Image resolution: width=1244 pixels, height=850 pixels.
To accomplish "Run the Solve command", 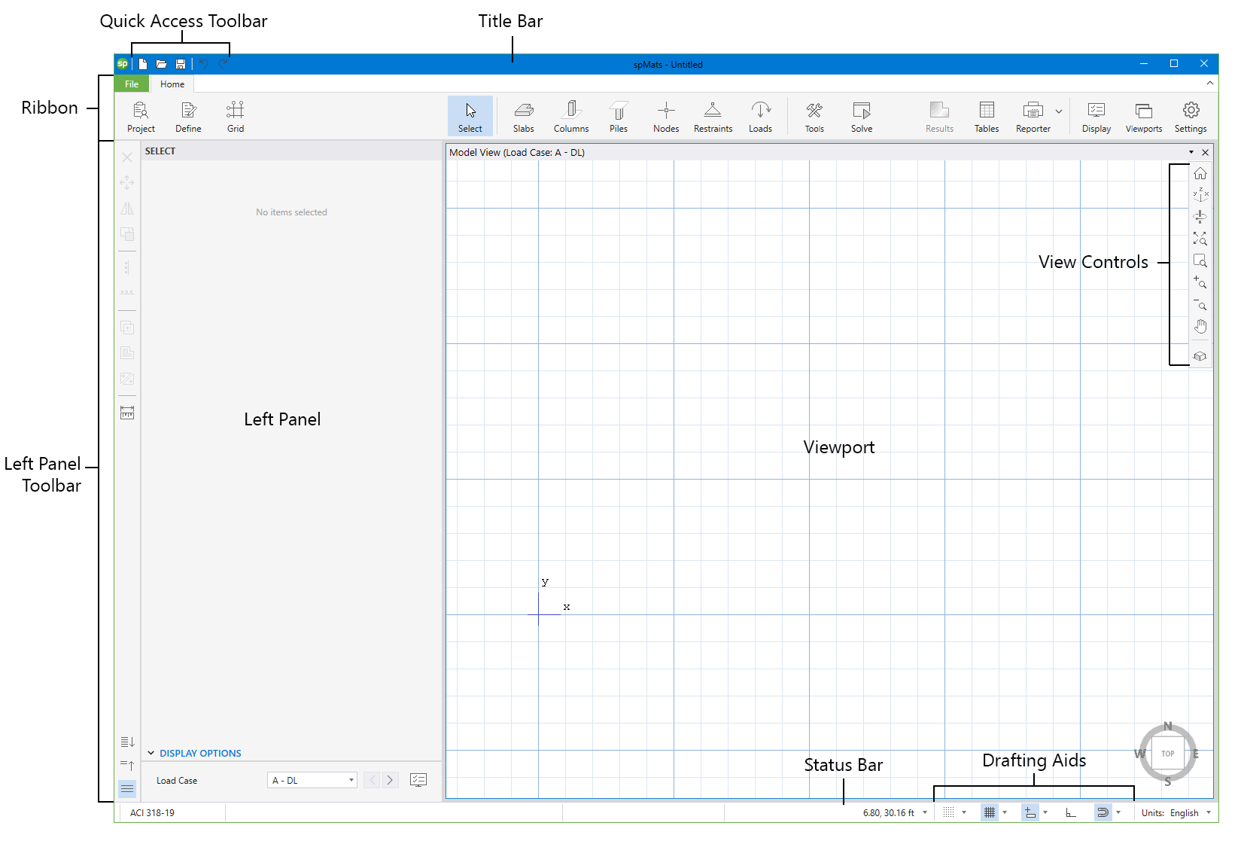I will [861, 115].
